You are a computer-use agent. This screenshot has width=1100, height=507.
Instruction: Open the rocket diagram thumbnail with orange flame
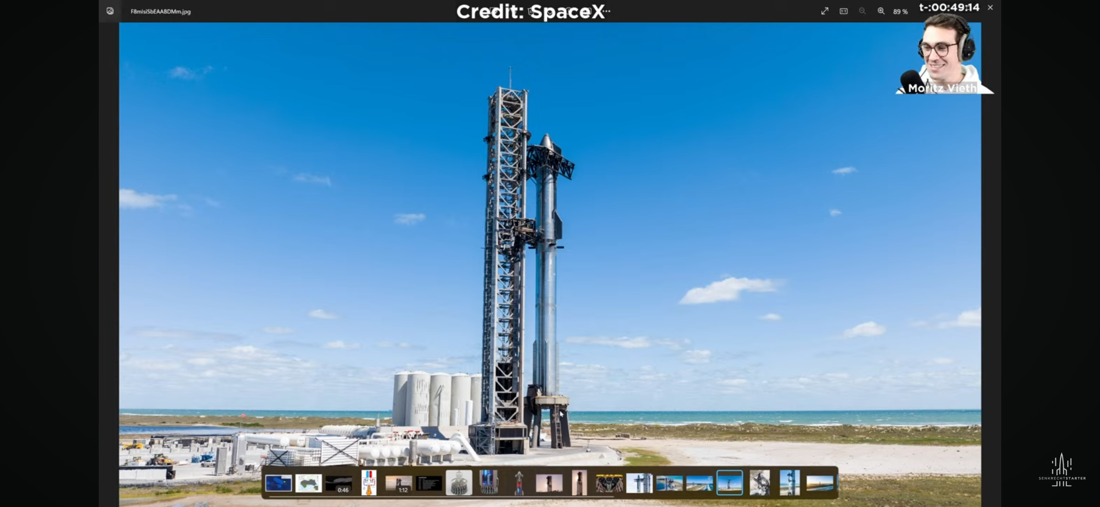(369, 483)
